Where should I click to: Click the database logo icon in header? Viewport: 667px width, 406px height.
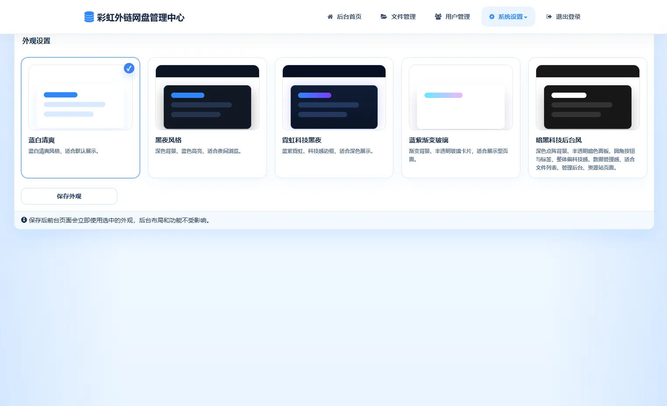click(x=89, y=17)
